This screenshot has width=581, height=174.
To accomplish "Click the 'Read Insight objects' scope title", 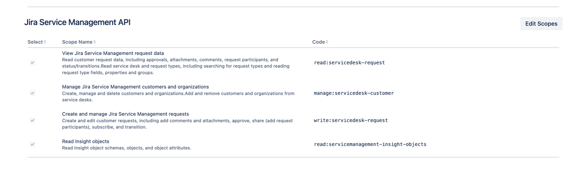I will click(x=86, y=141).
